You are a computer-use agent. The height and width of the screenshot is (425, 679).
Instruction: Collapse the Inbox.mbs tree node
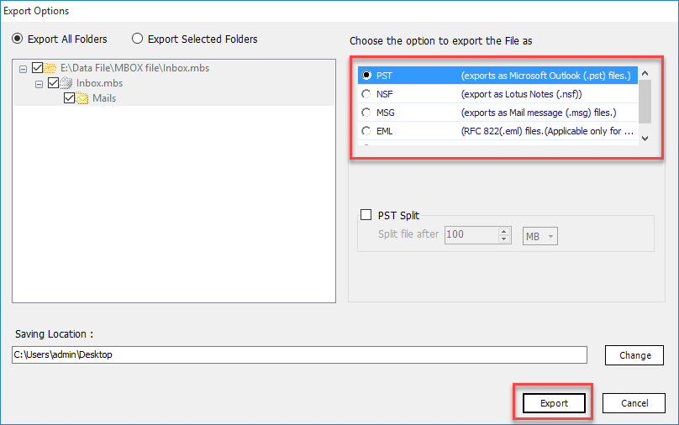click(x=39, y=84)
